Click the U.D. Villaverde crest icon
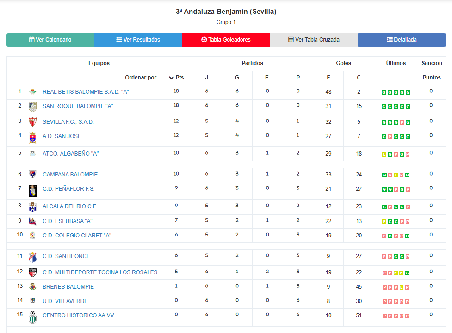Screen dimensions: 452x333 pyautogui.click(x=32, y=301)
